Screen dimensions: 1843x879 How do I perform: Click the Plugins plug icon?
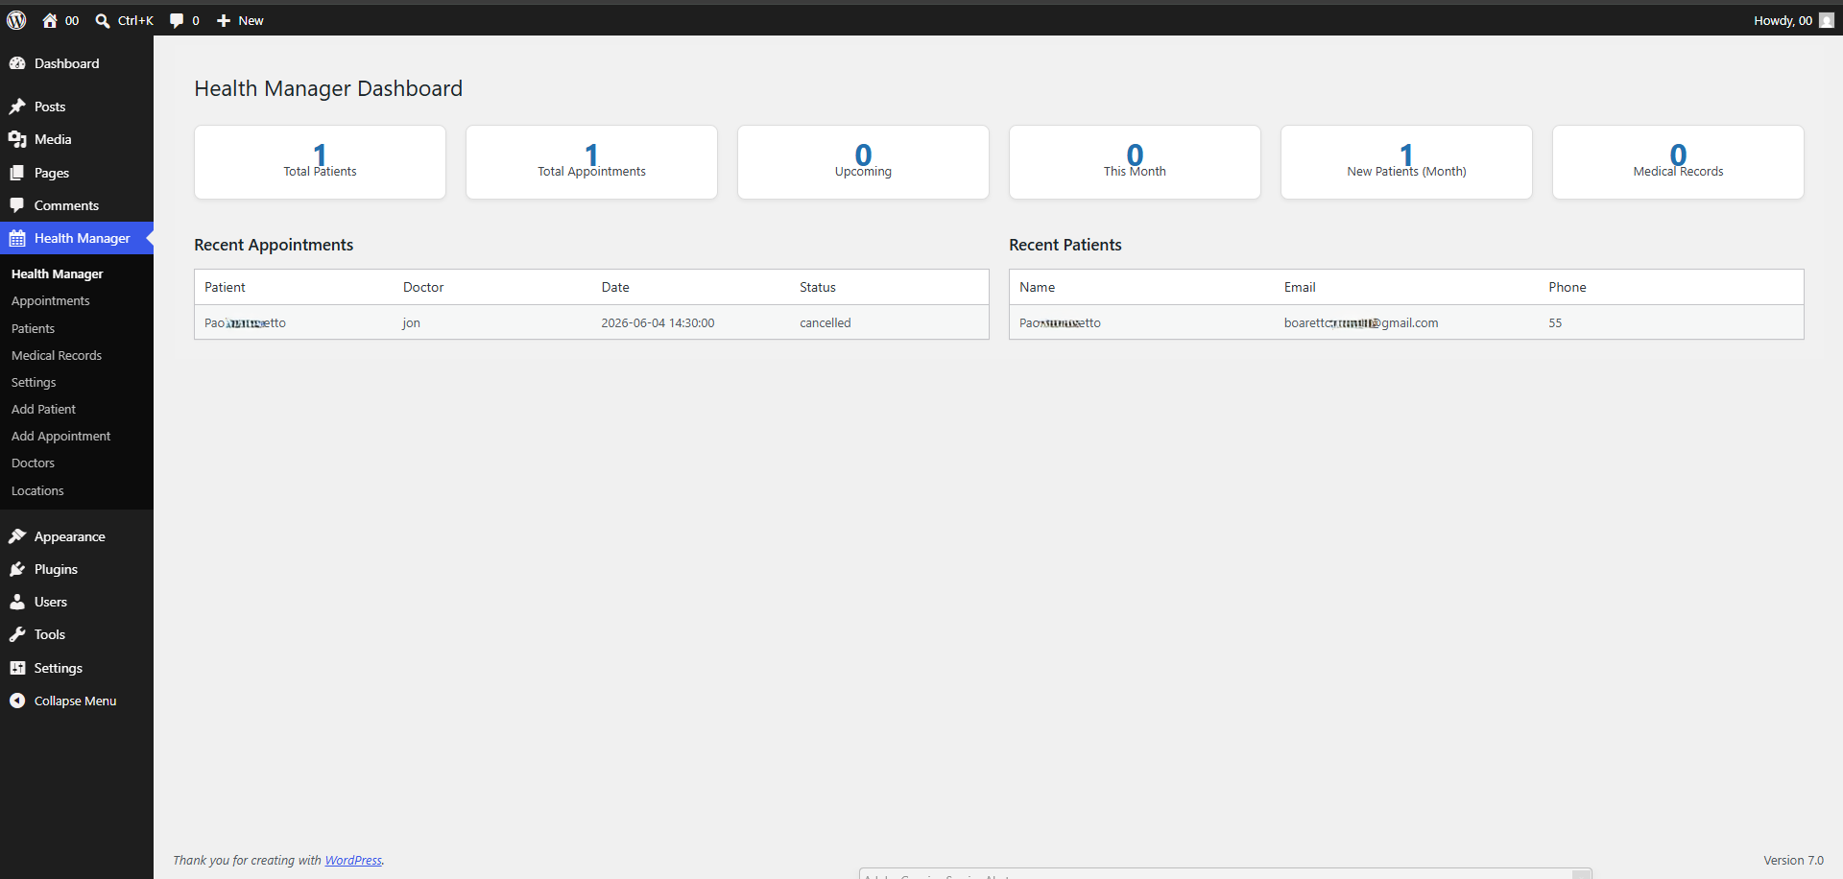click(x=17, y=569)
